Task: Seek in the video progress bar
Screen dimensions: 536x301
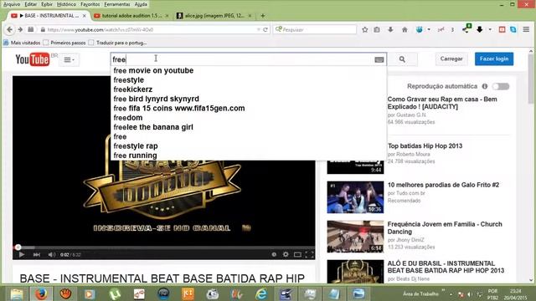Action: coord(164,247)
